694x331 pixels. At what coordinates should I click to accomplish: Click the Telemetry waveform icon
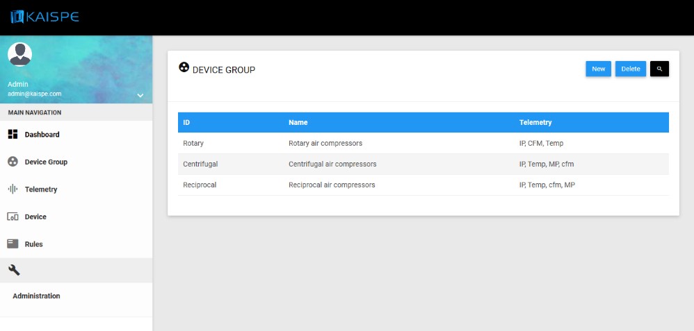pos(13,189)
